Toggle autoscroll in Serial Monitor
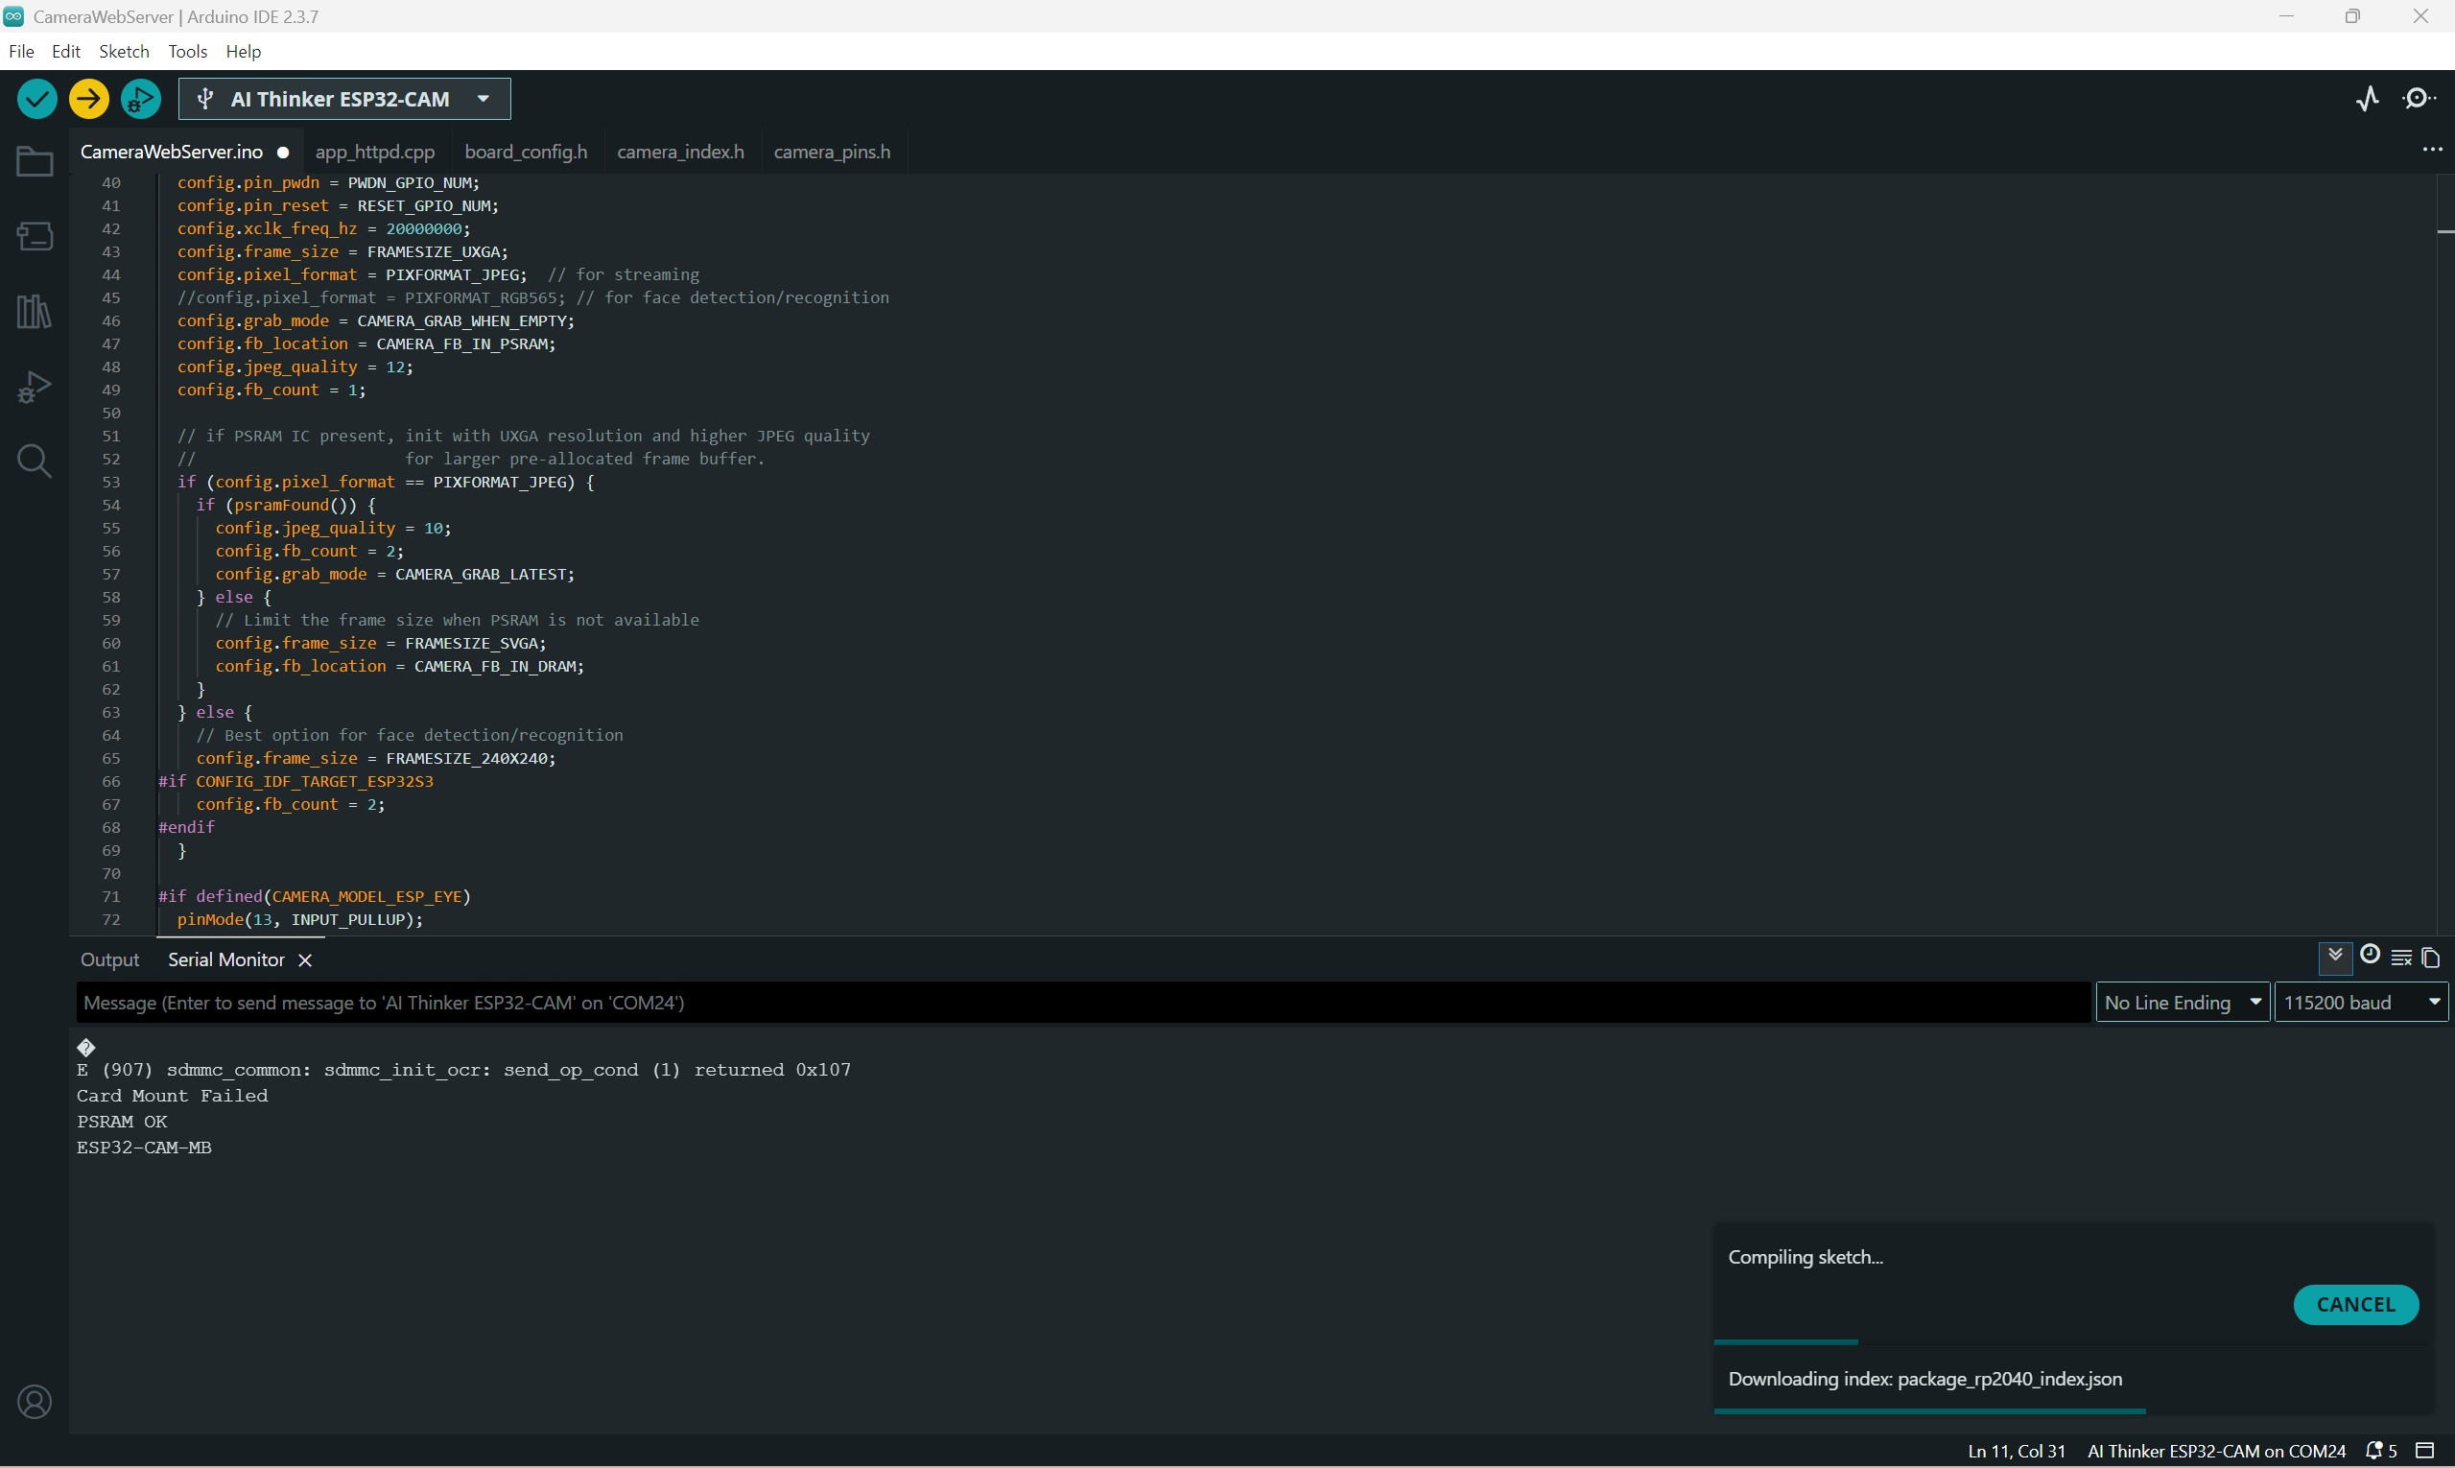Image resolution: width=2455 pixels, height=1468 pixels. point(2334,957)
